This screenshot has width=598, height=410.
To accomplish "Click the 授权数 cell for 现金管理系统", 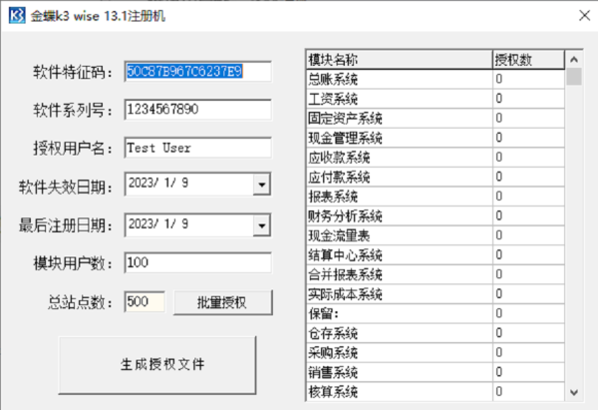I will (528, 138).
